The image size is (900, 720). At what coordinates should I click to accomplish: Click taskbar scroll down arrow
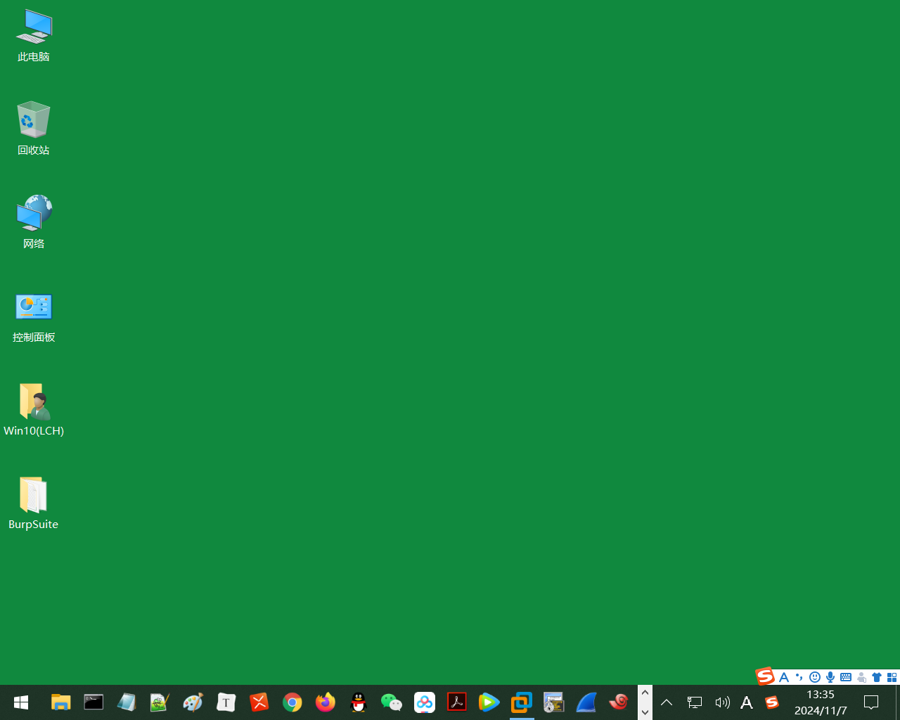pos(645,712)
